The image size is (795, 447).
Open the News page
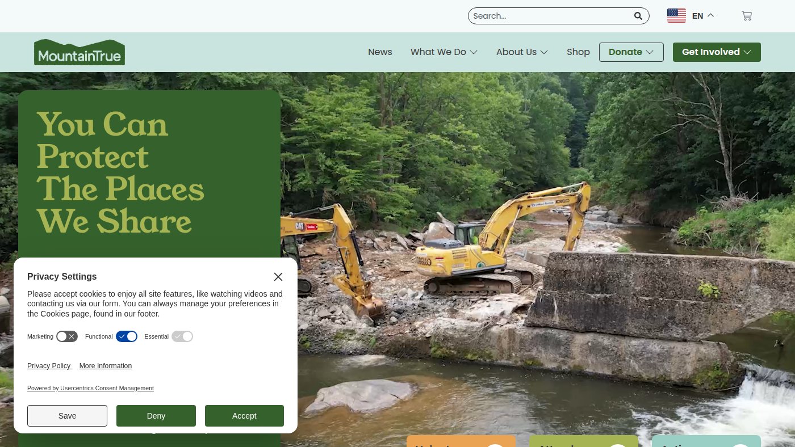pyautogui.click(x=380, y=52)
